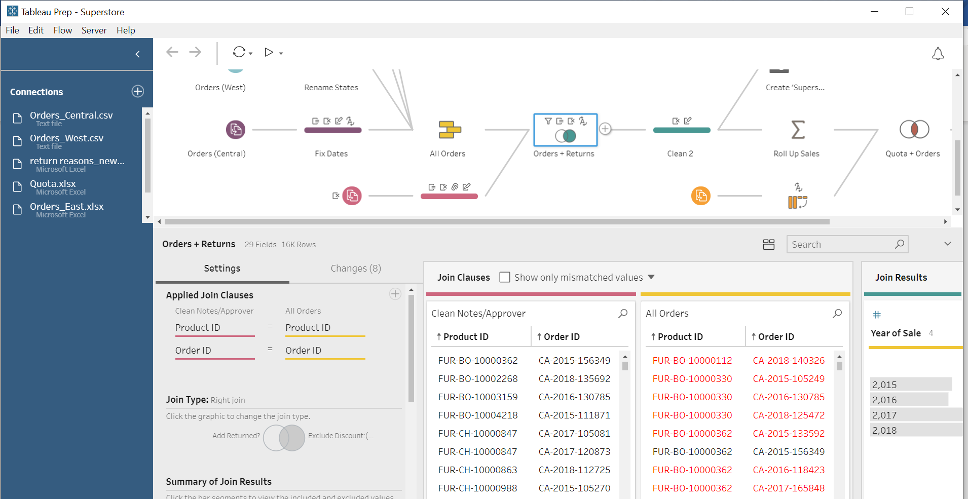The width and height of the screenshot is (968, 499).
Task: Select the Orders (Central) input step icon
Action: [236, 130]
